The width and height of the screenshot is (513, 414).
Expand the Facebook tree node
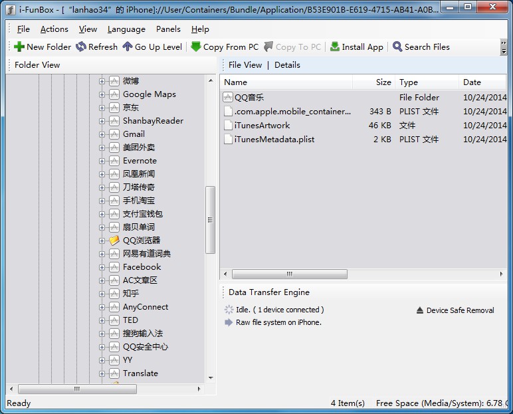point(102,267)
